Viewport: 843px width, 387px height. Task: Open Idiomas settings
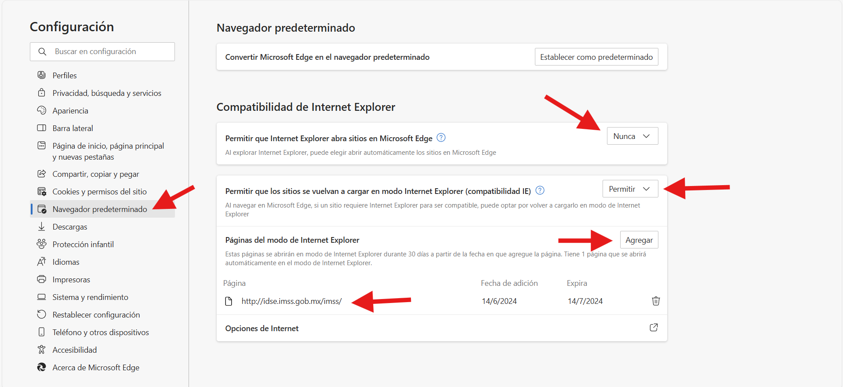[102, 262]
